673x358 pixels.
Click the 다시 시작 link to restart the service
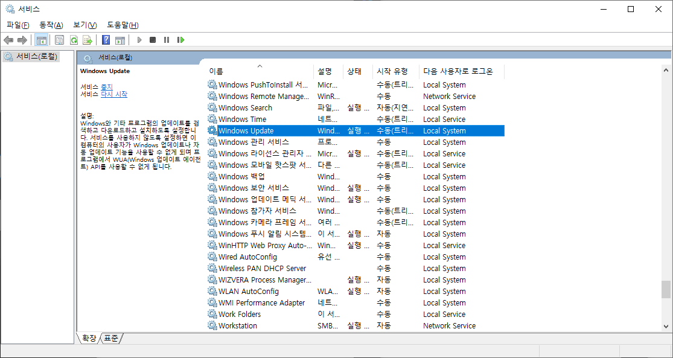(x=114, y=94)
